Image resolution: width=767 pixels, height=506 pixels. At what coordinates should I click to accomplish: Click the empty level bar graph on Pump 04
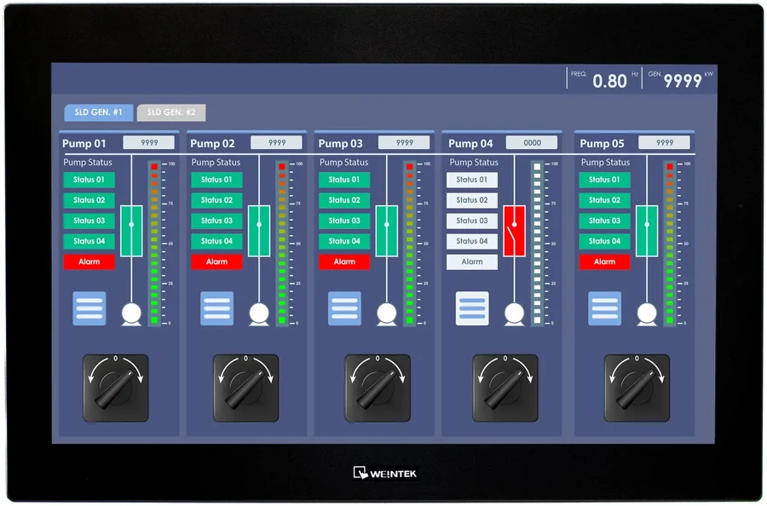click(x=537, y=244)
